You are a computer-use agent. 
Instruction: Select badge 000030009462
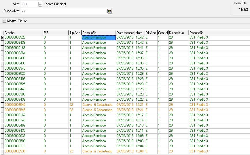point(15,125)
